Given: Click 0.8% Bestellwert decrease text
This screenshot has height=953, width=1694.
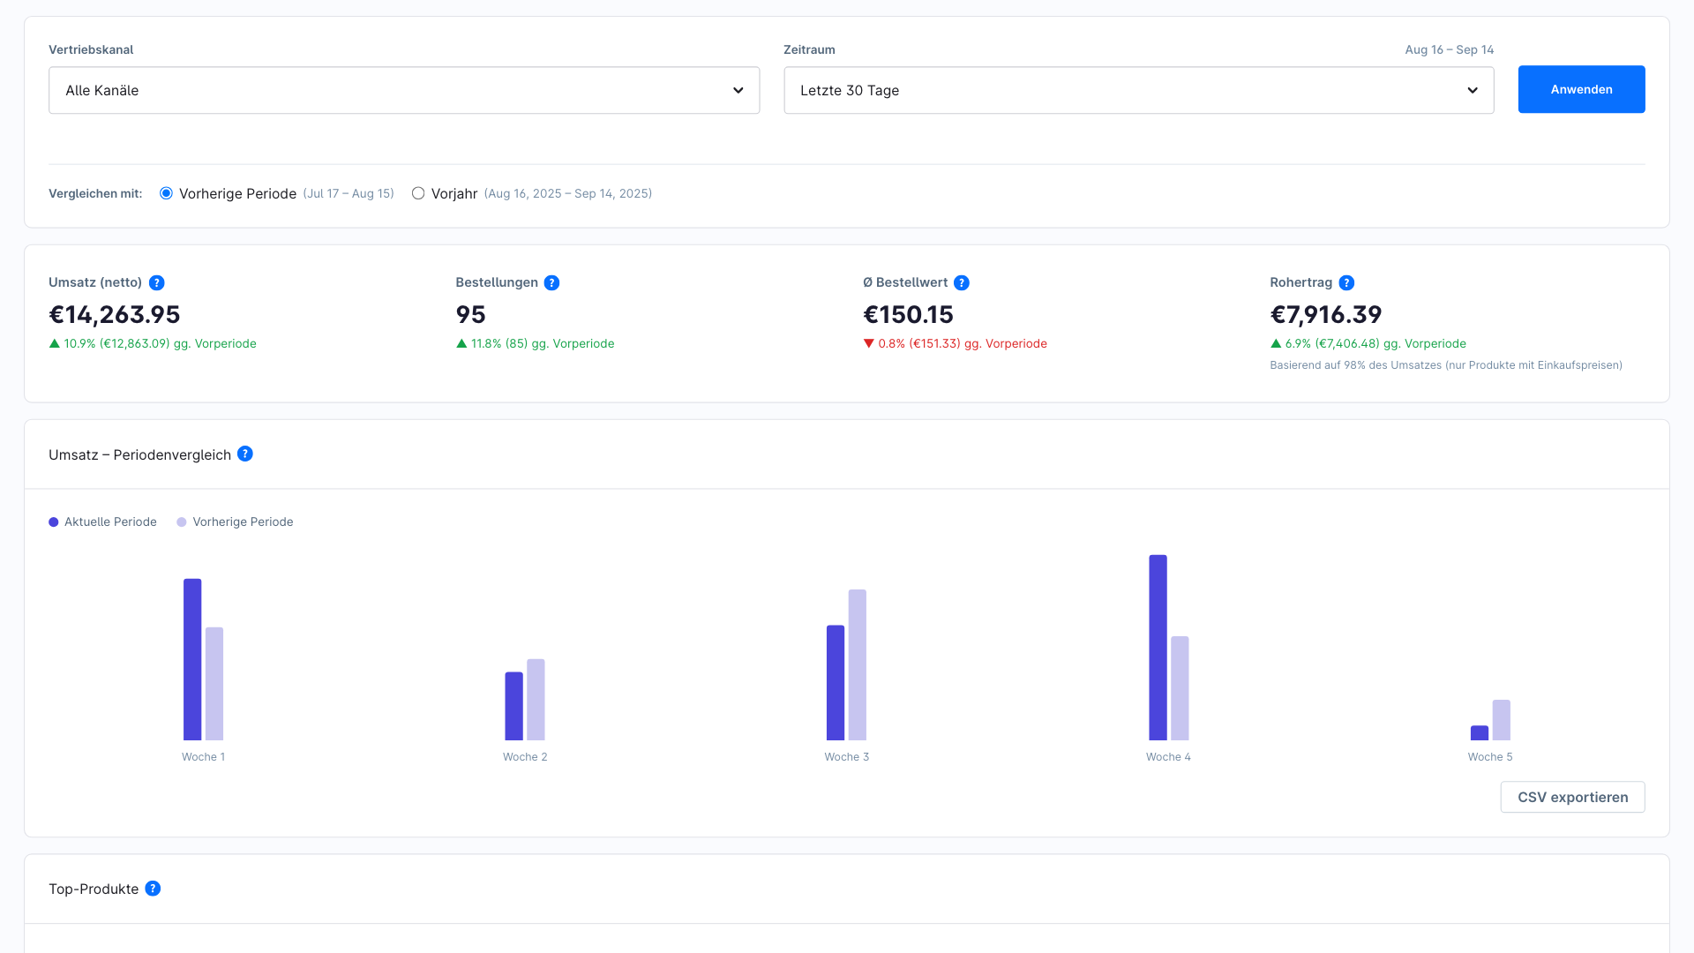Looking at the screenshot, I should (x=956, y=343).
